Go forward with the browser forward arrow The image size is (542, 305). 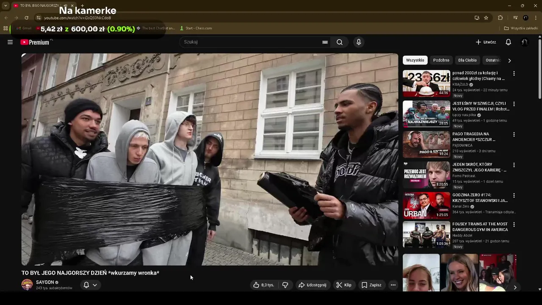[x=16, y=18]
